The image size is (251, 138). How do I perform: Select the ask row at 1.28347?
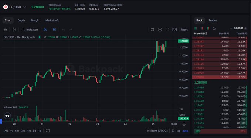tap(220, 42)
